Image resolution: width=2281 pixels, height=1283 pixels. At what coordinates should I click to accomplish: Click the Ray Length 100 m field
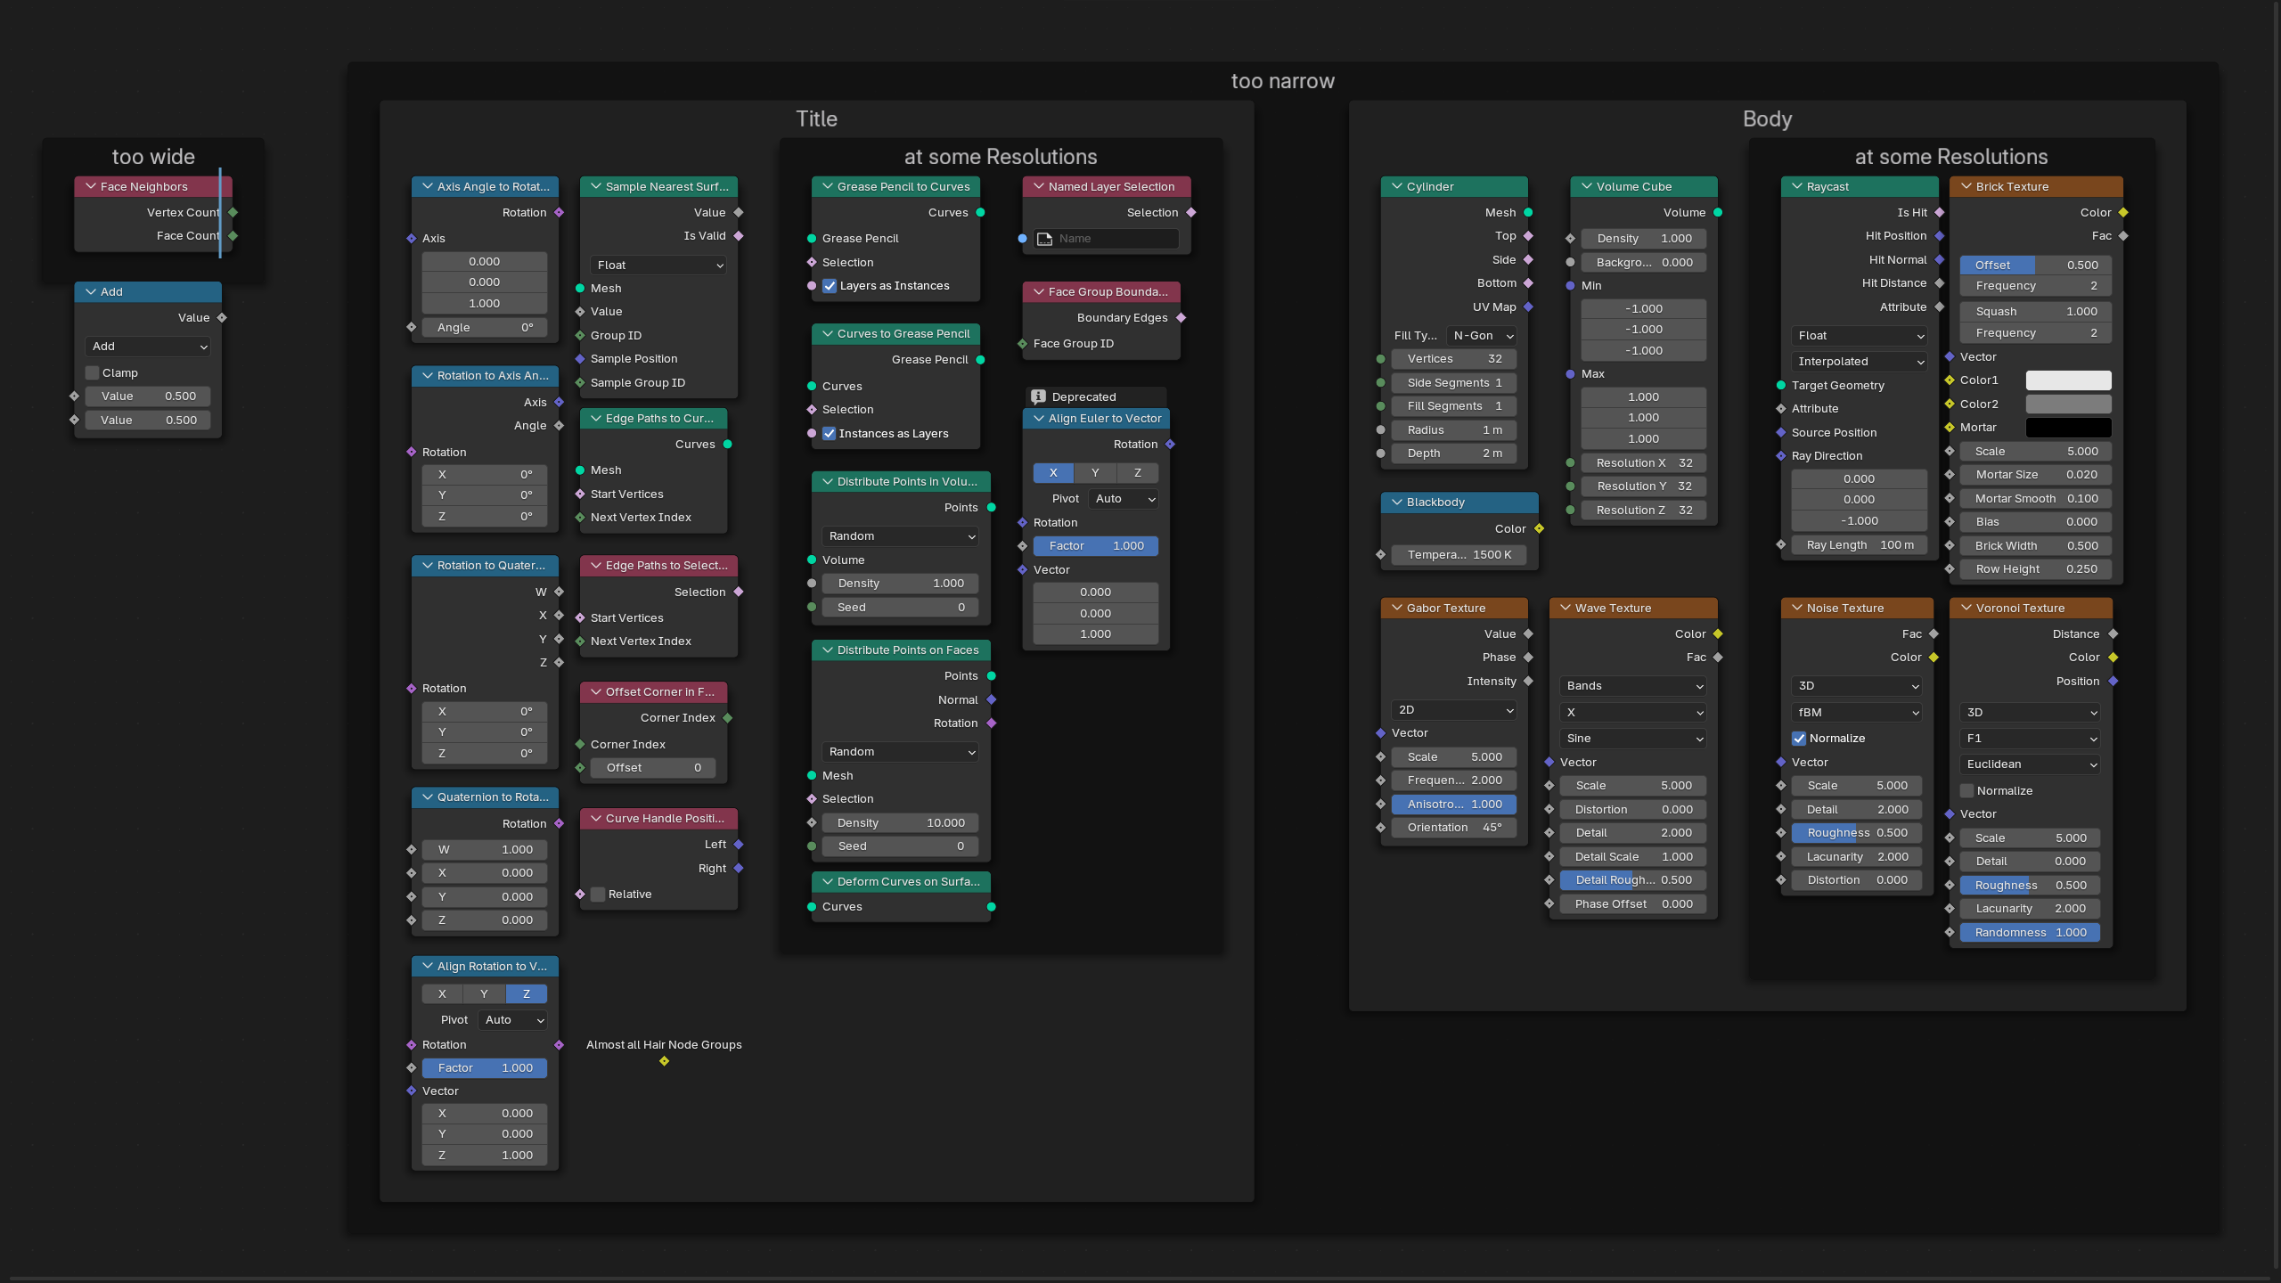[1860, 545]
